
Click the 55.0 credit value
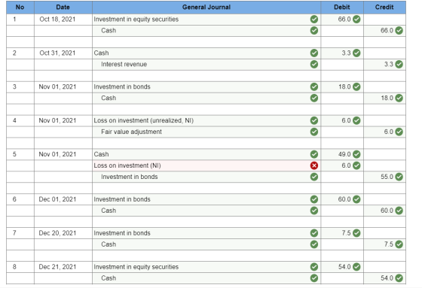387,177
